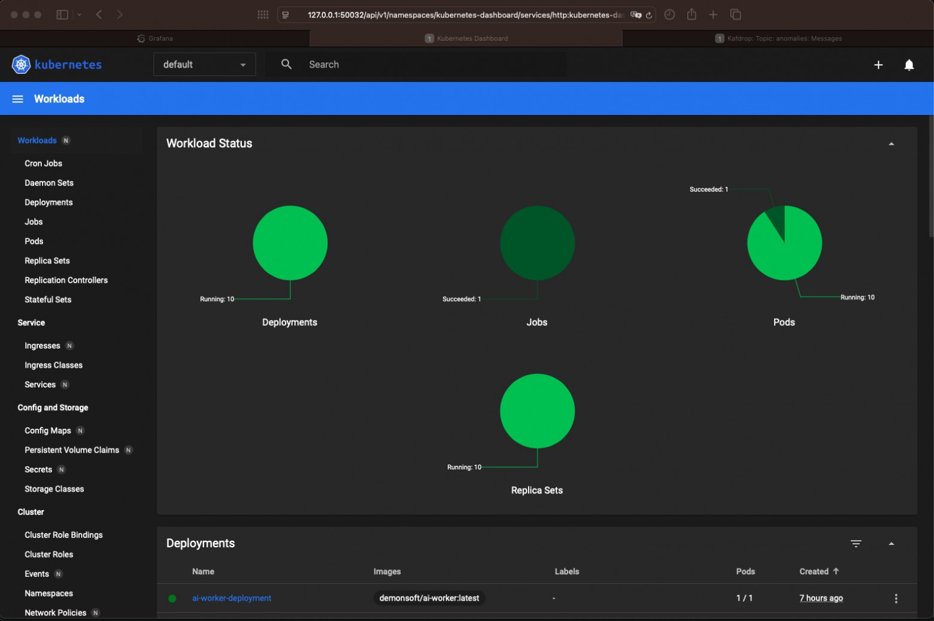Viewport: 934px width, 621px height.
Task: Click the Kubernetes logo icon
Action: point(21,65)
